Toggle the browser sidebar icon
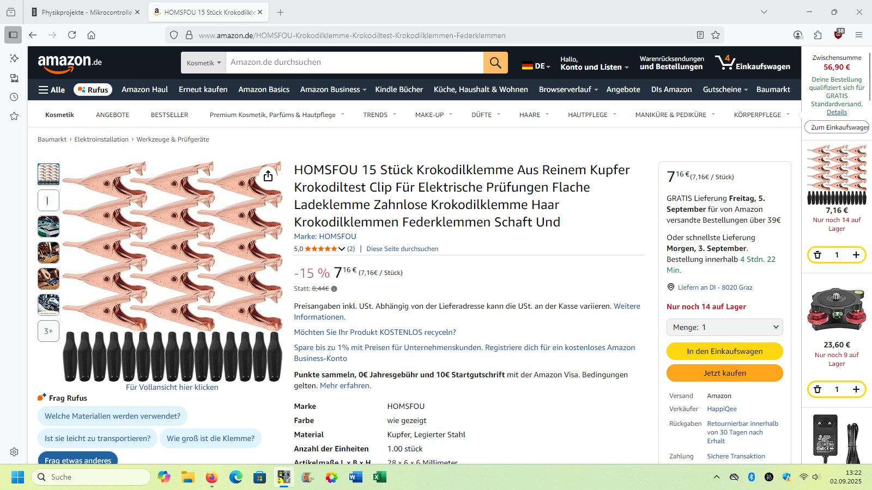 click(13, 35)
